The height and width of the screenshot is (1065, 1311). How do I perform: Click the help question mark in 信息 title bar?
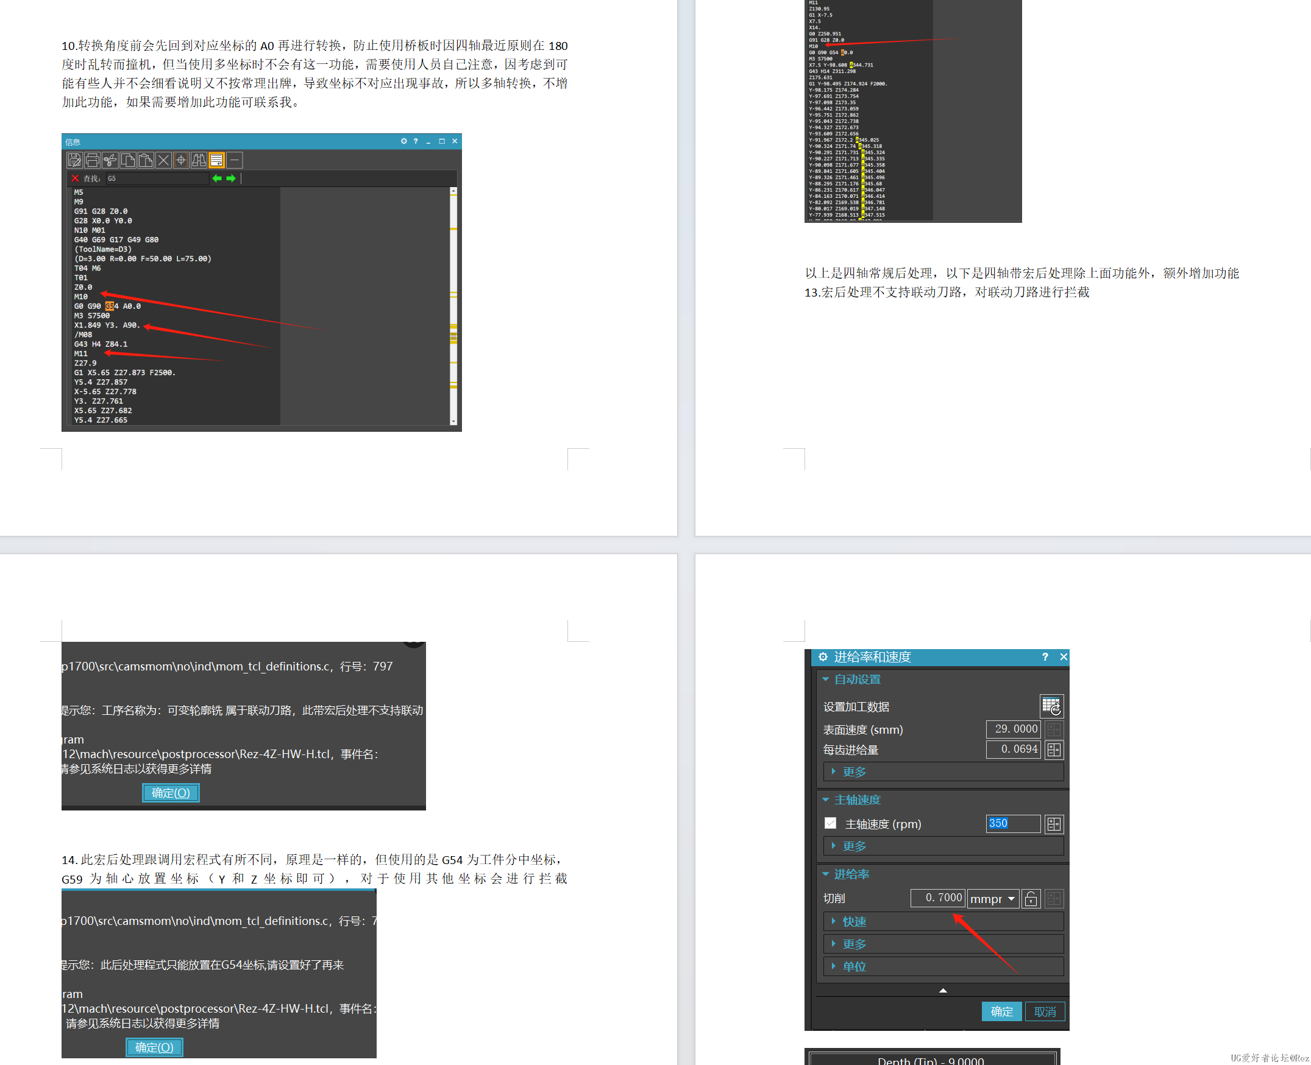click(416, 141)
